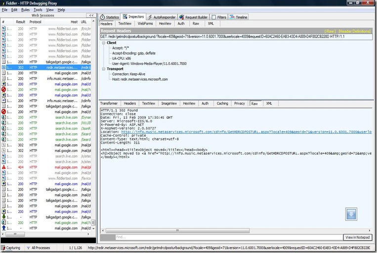377x253 pixels.
Task: Open the File menu
Action: (4, 10)
